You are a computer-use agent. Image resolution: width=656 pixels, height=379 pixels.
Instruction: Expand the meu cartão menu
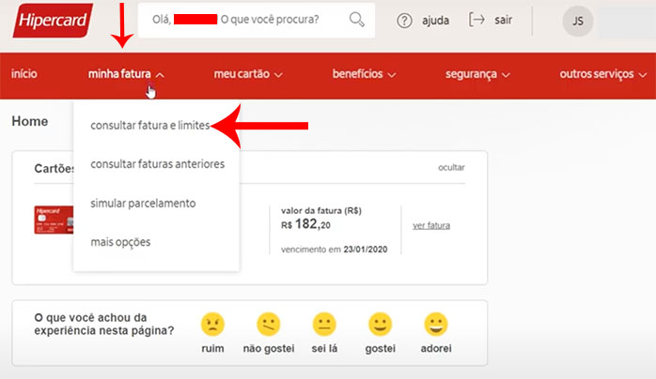[248, 74]
